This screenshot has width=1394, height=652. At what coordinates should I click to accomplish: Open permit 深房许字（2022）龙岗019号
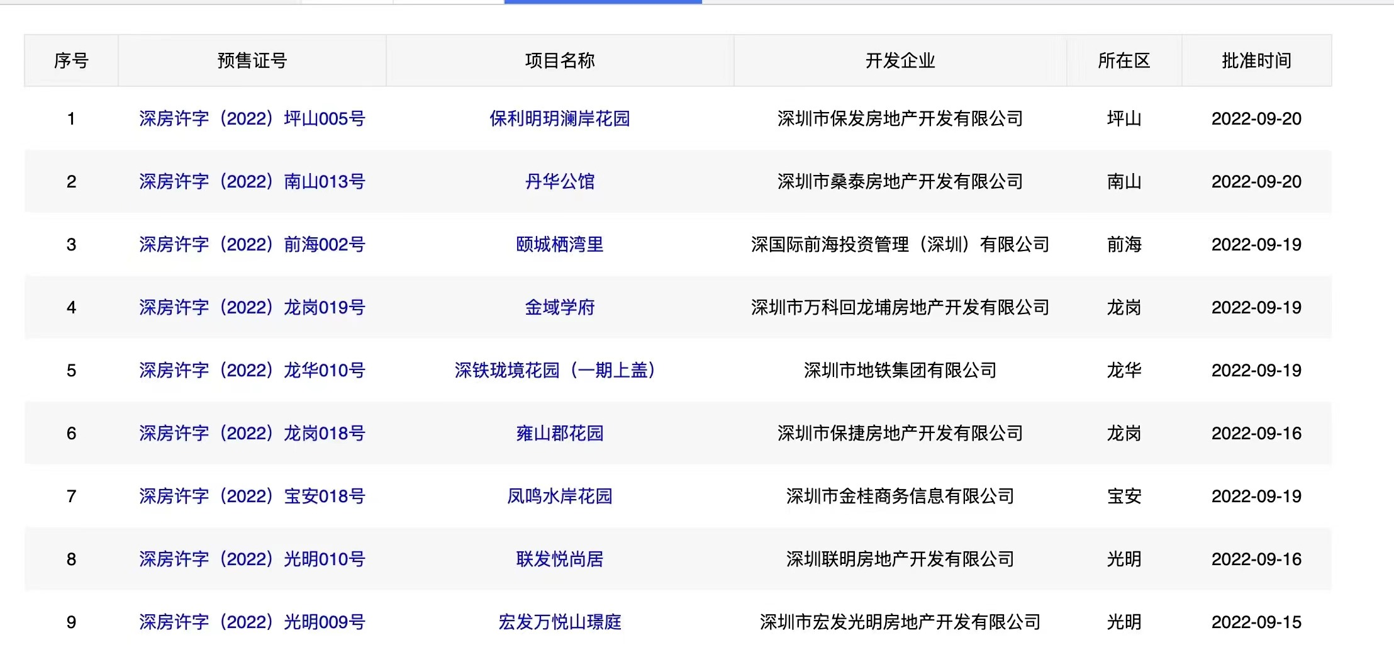(x=252, y=307)
